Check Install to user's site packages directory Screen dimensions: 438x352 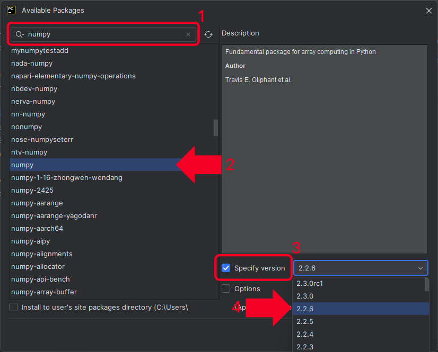coord(13,307)
